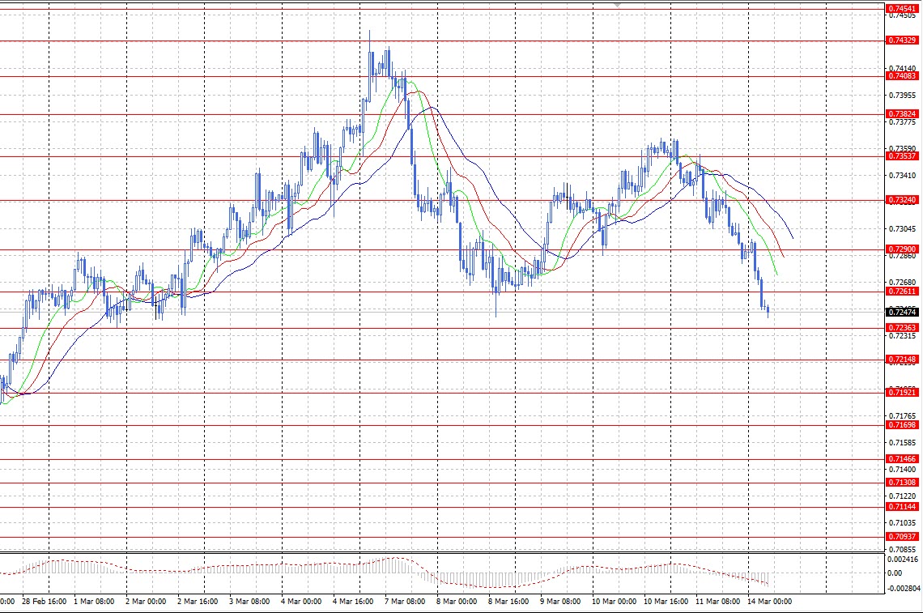Click the 2 Mar 00:00 time label
The height and width of the screenshot is (613, 923).
(x=146, y=602)
